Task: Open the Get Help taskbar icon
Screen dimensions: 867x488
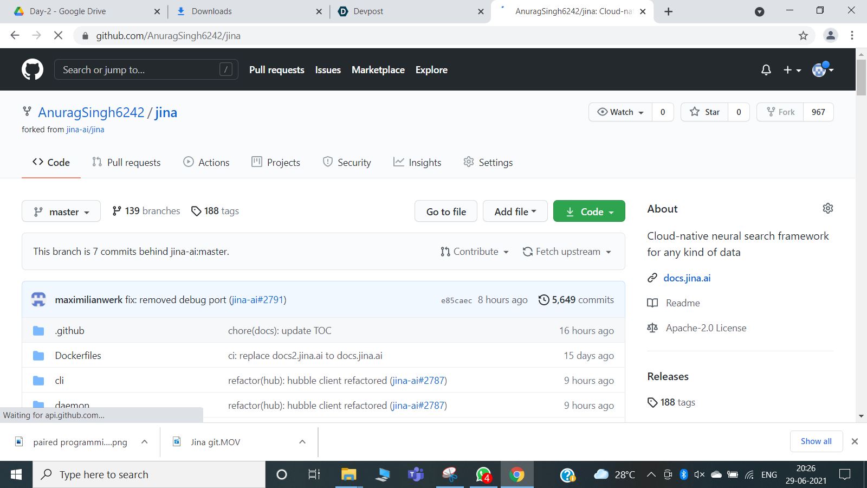Action: [567, 475]
